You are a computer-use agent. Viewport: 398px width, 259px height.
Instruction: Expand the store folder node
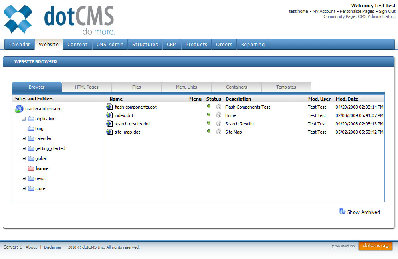tap(24, 189)
